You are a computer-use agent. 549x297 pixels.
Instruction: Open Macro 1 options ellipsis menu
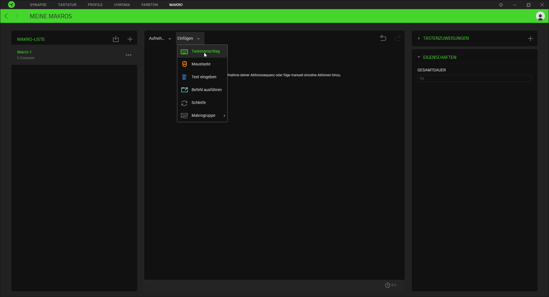click(x=128, y=55)
